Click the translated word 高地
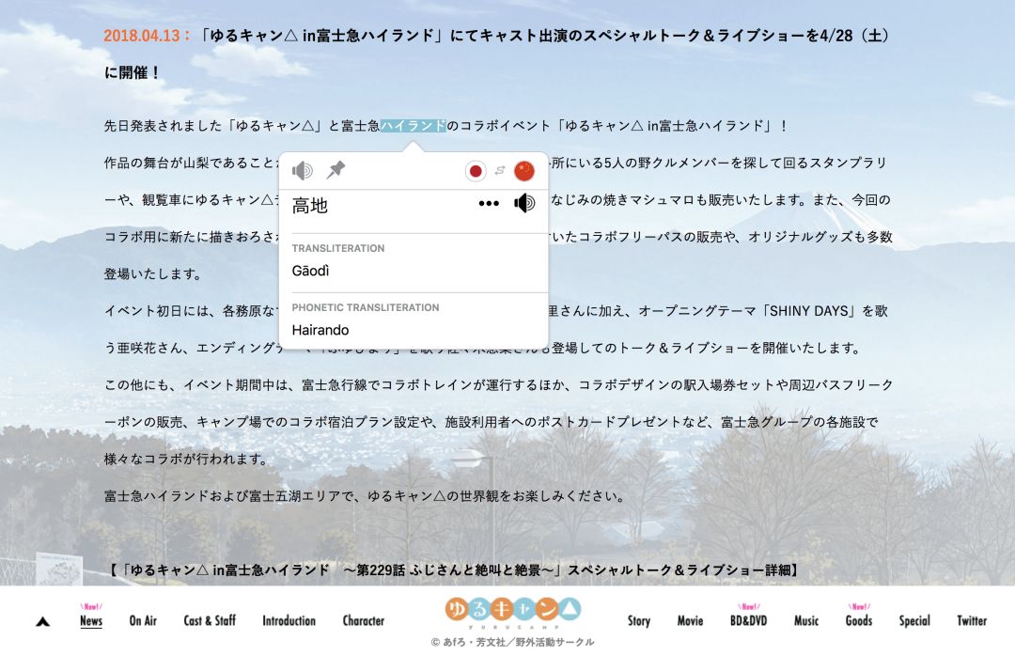 (309, 206)
